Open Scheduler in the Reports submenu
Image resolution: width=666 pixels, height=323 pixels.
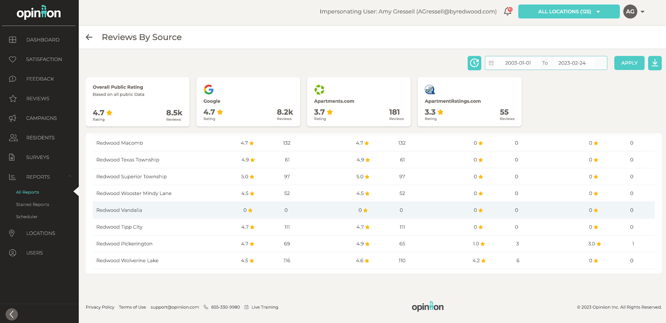coord(27,217)
